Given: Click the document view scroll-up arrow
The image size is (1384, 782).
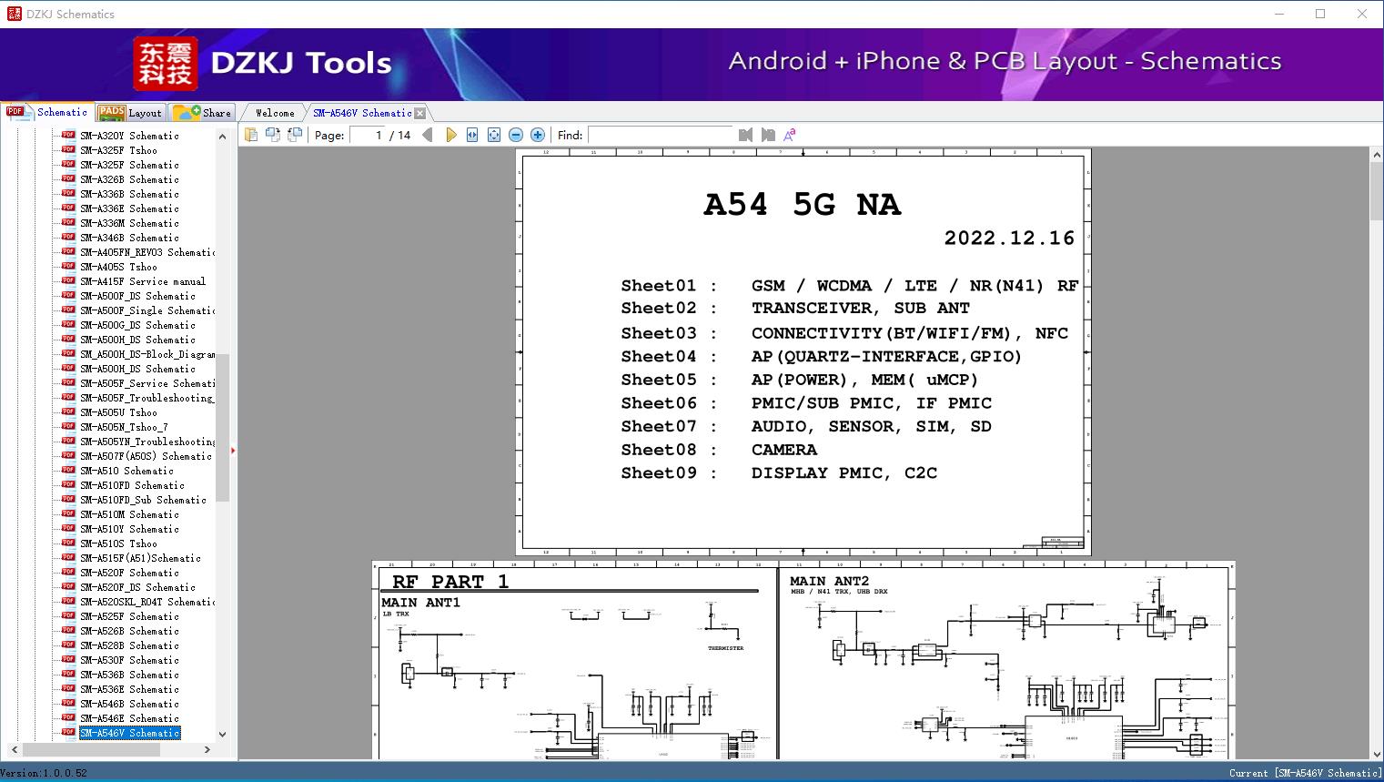Looking at the screenshot, I should 1376,156.
